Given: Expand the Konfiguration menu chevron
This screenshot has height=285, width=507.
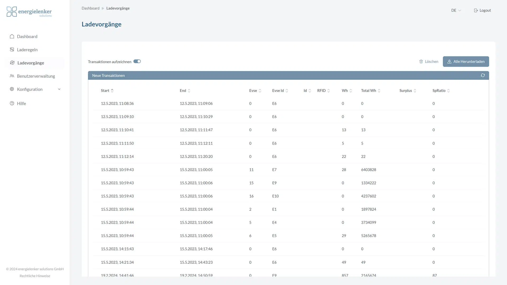Looking at the screenshot, I should [x=59, y=89].
